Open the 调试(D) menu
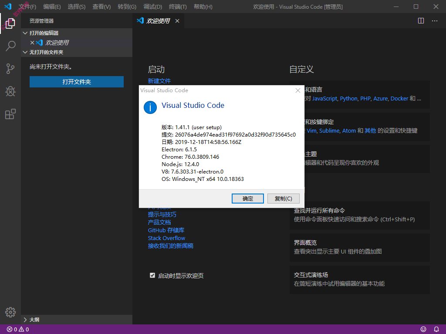Image resolution: width=446 pixels, height=334 pixels. [x=152, y=7]
